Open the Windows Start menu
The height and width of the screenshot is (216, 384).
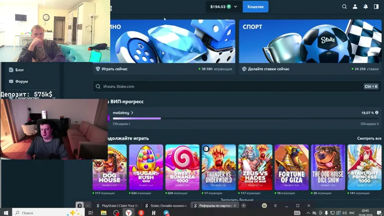(6, 213)
